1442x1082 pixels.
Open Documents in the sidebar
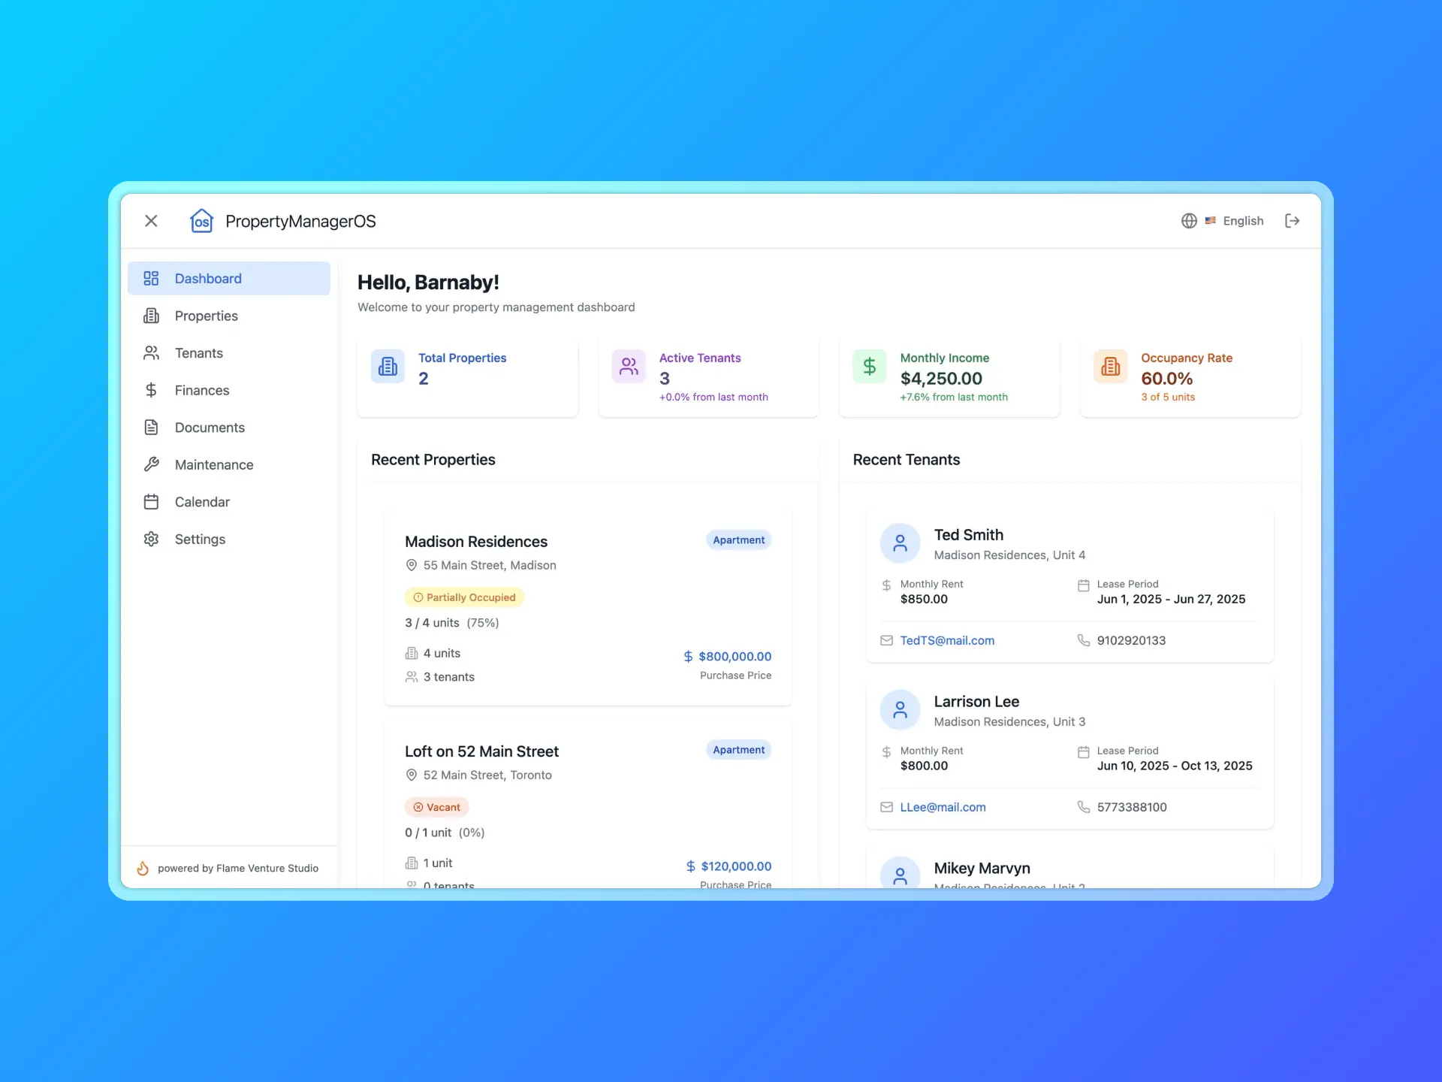click(x=229, y=428)
